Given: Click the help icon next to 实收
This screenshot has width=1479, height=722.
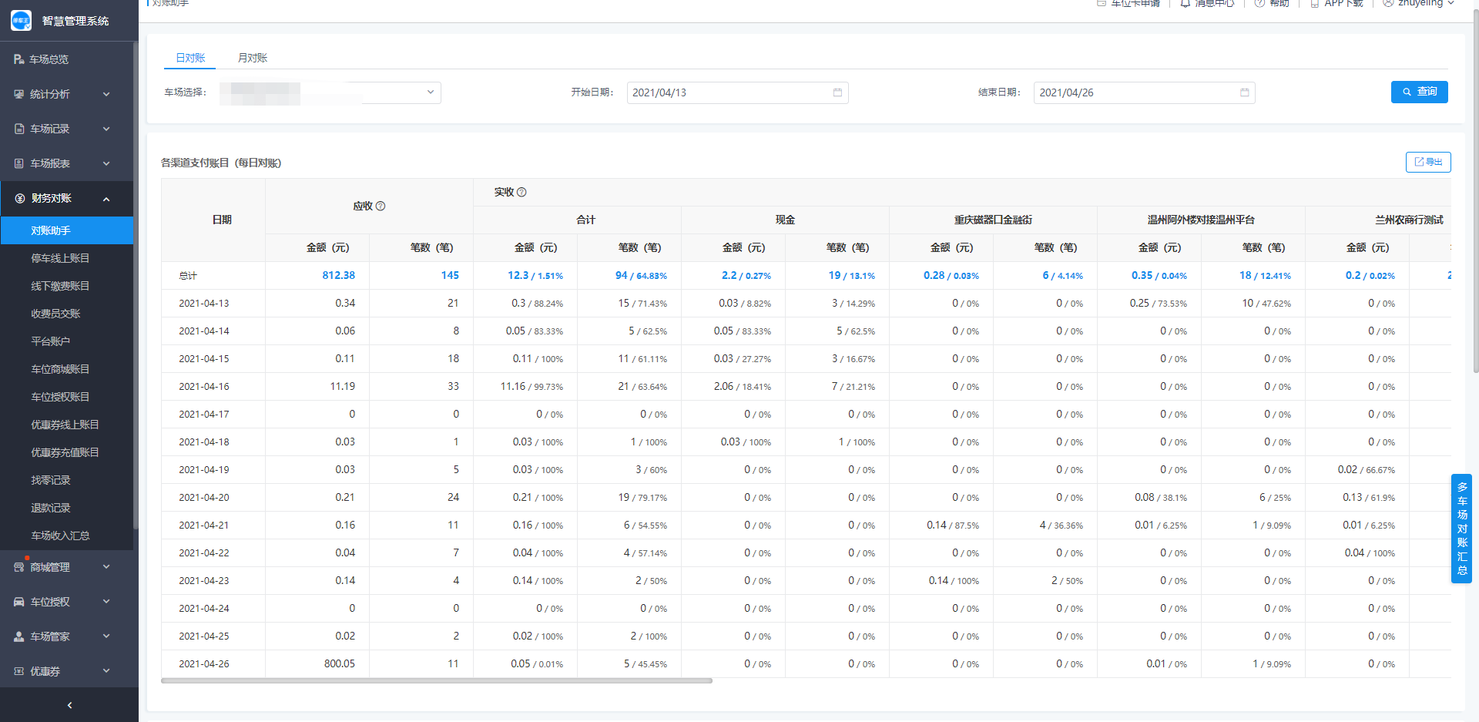Looking at the screenshot, I should click(x=522, y=193).
